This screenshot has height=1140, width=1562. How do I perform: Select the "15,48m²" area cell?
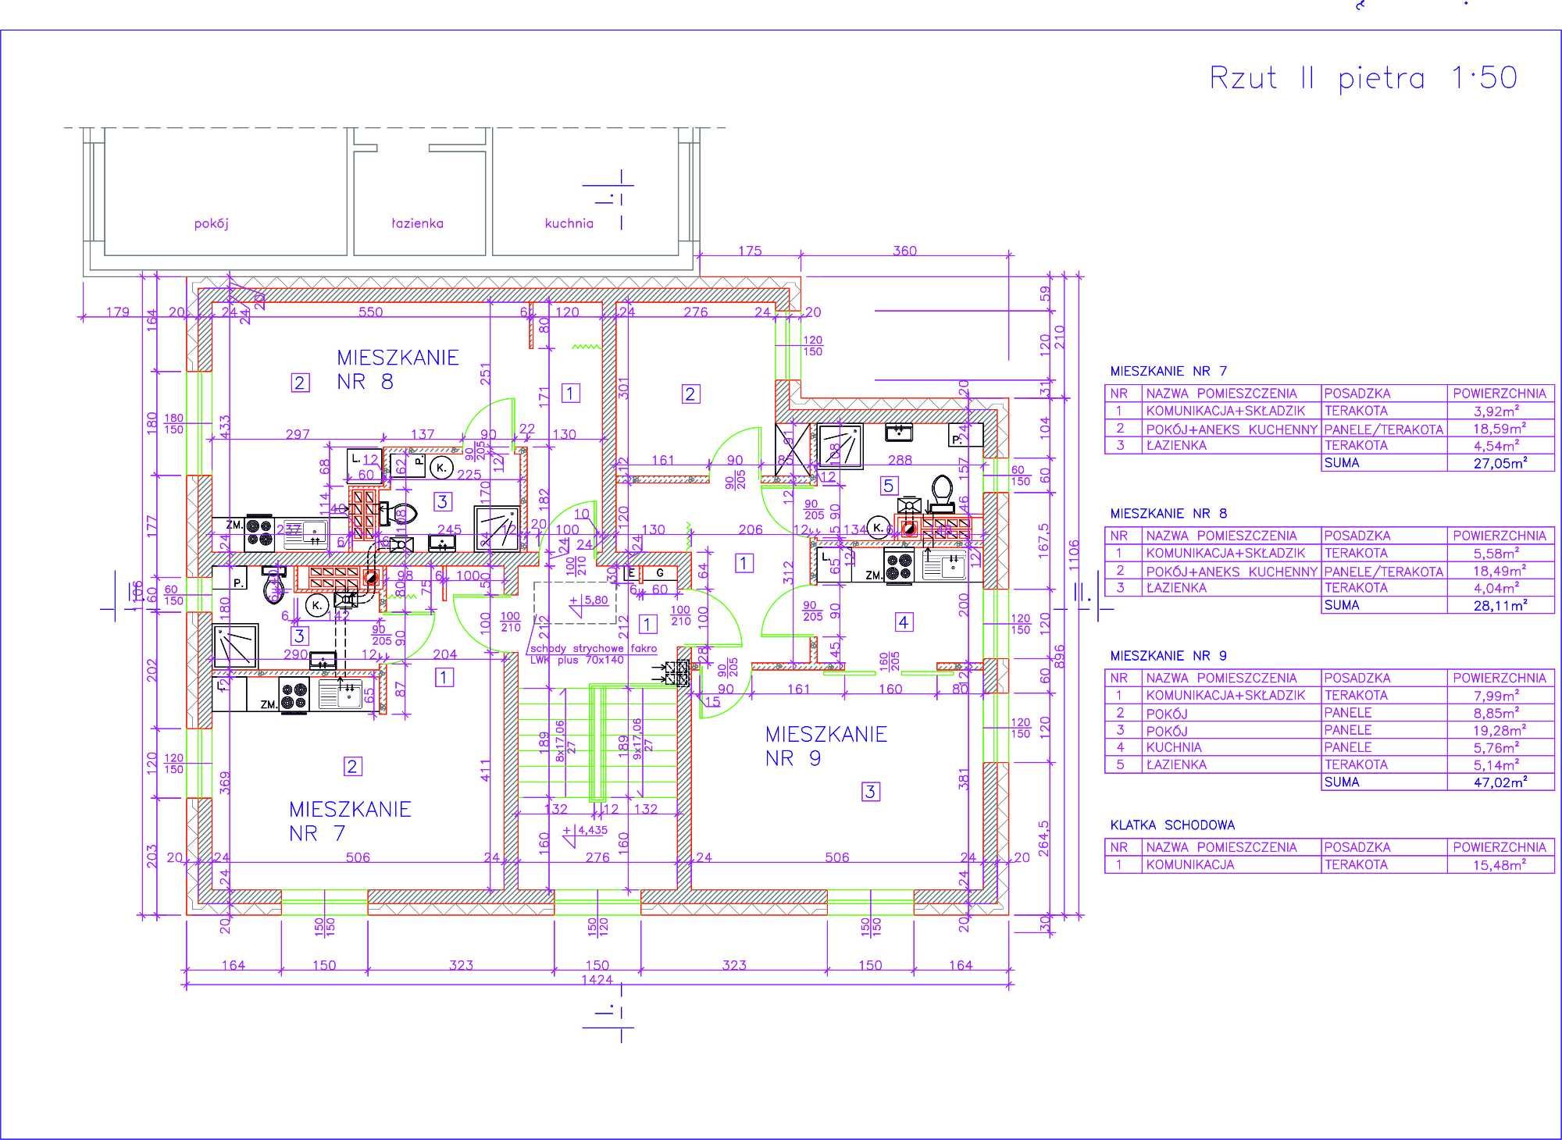click(1500, 865)
